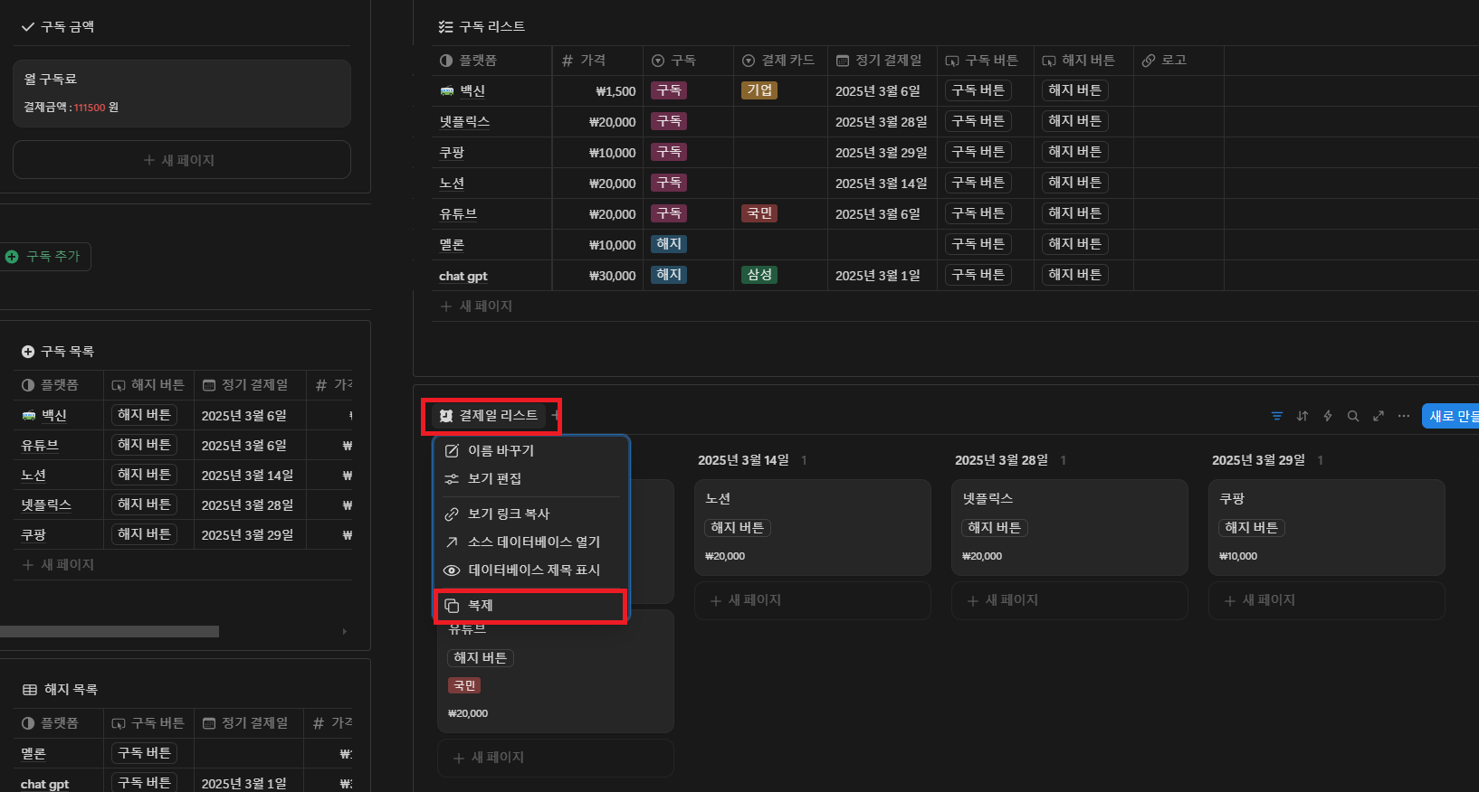Click the filter icon in 결제일 리스트 toolbar
Viewport: 1479px width, 792px height.
click(x=1276, y=416)
